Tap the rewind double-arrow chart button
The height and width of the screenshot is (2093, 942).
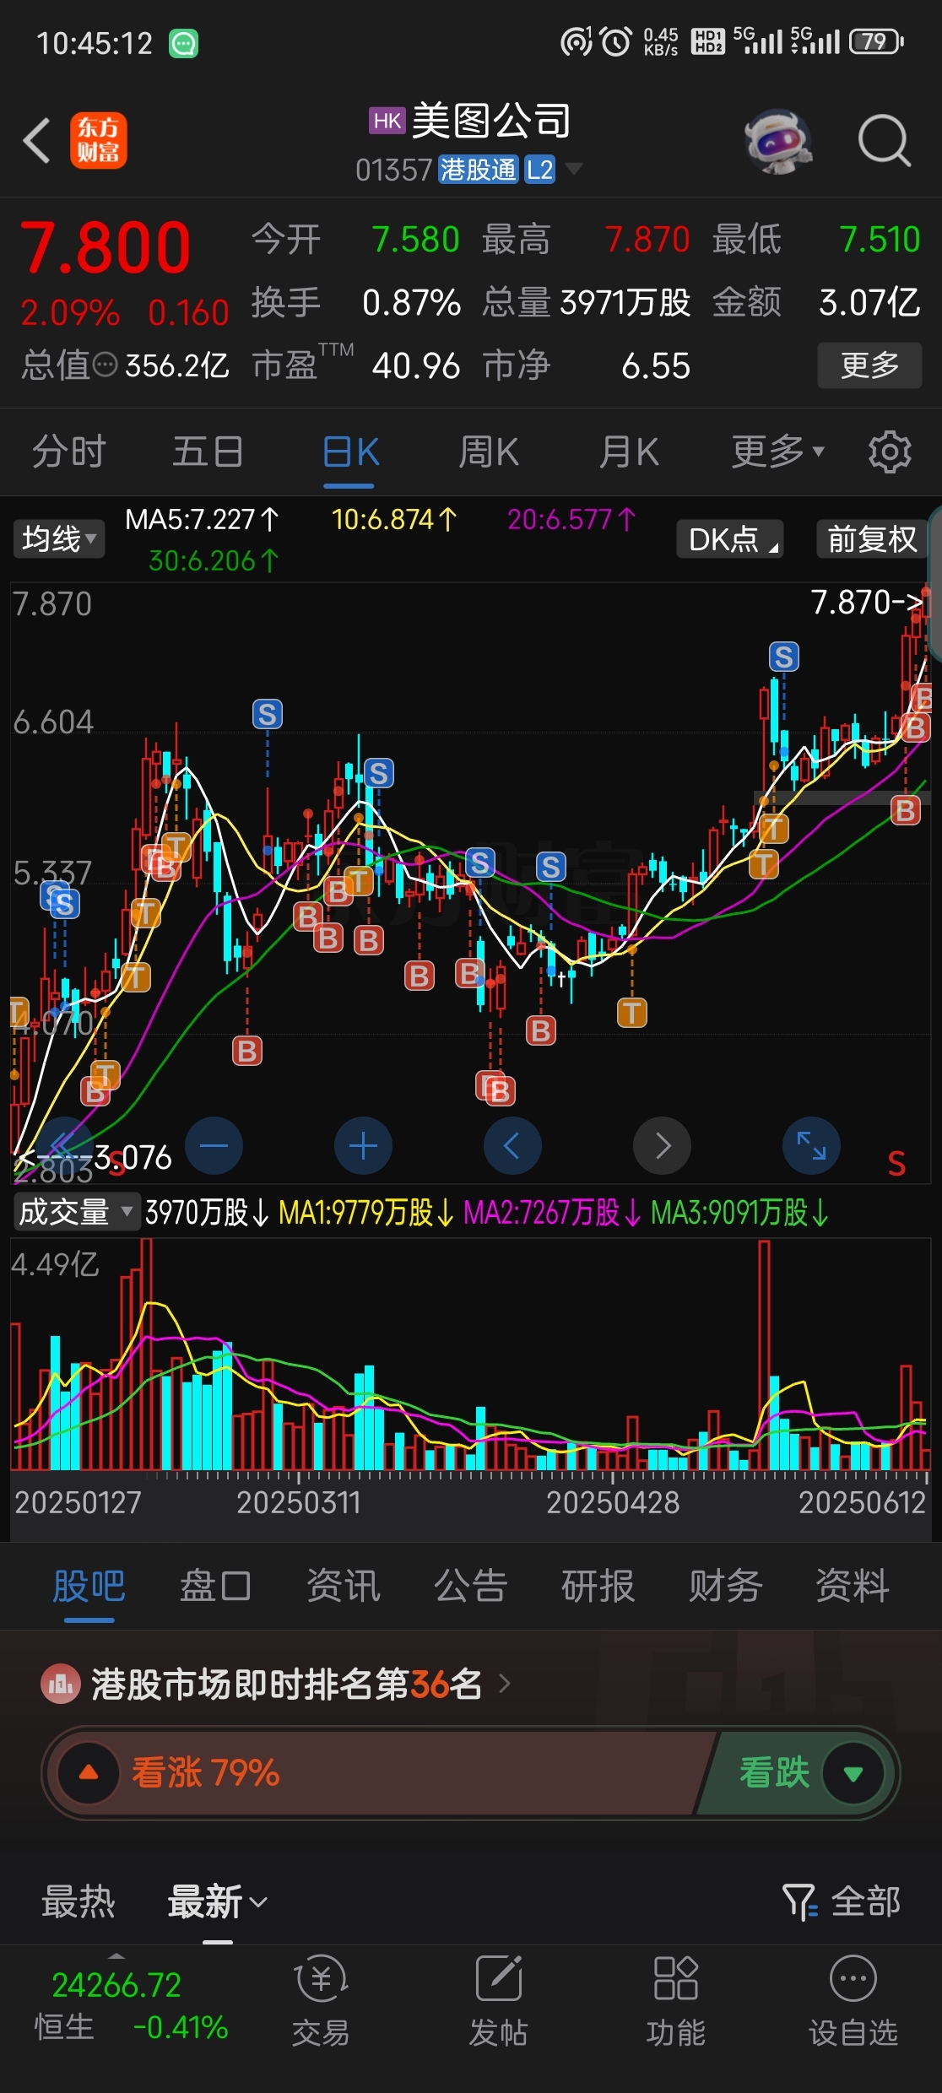(64, 1145)
